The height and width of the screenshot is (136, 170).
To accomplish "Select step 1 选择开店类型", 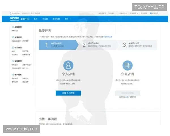I will pos(59,45).
